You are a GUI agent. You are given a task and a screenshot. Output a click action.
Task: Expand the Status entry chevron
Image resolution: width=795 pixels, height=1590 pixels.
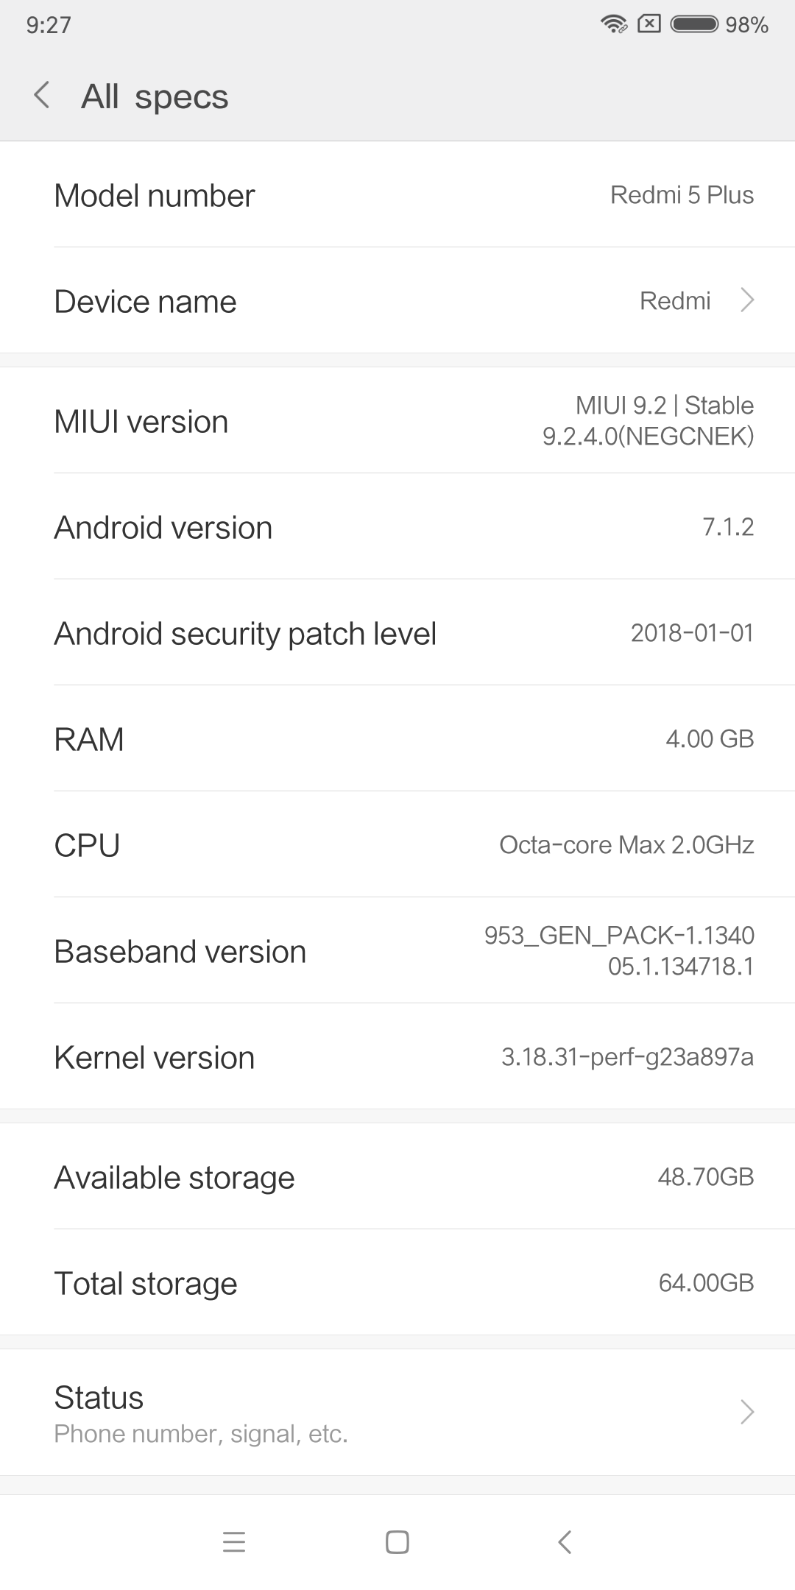747,1412
